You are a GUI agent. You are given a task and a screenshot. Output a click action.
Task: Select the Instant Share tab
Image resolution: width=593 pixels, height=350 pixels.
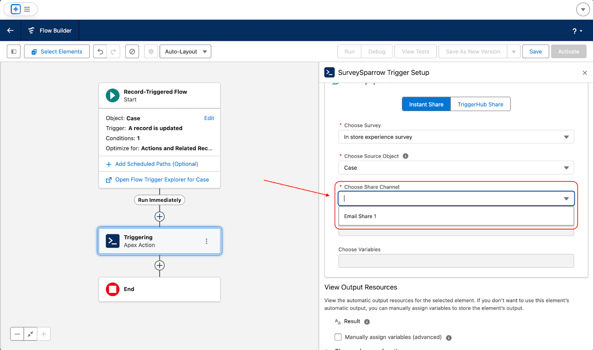pyautogui.click(x=426, y=104)
